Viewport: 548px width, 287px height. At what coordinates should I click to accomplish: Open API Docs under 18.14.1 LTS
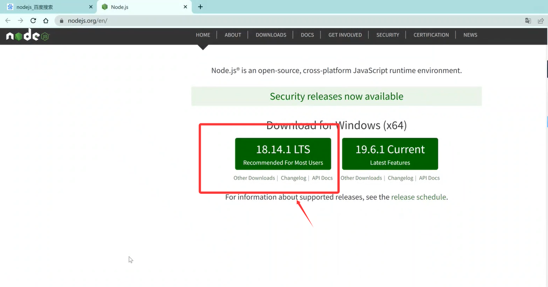tap(322, 178)
